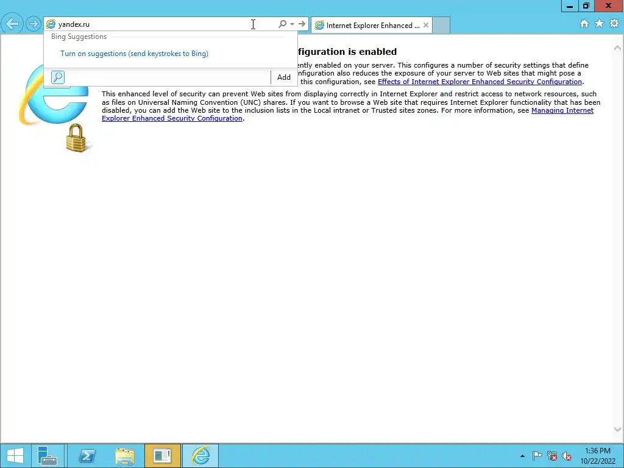The height and width of the screenshot is (468, 624).
Task: Select the Internet Explorer Enhanced tab
Action: 371,25
